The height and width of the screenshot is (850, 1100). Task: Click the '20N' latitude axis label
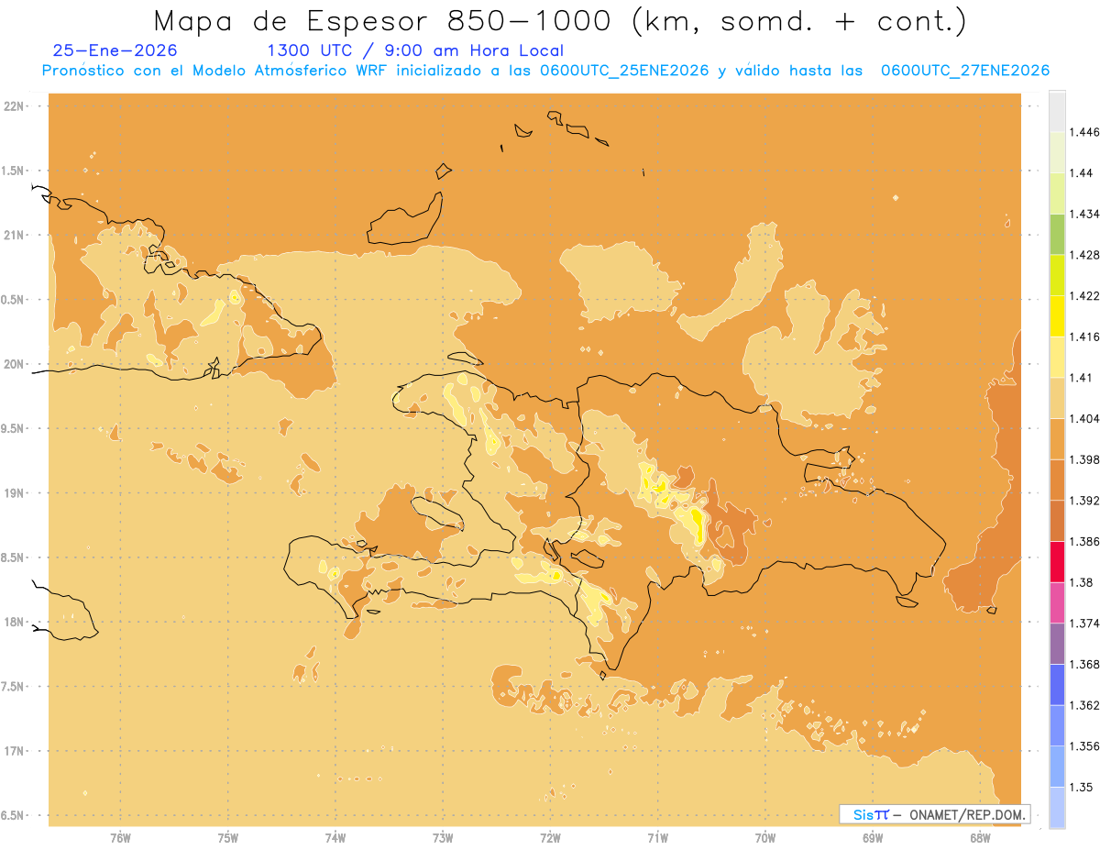tap(16, 364)
